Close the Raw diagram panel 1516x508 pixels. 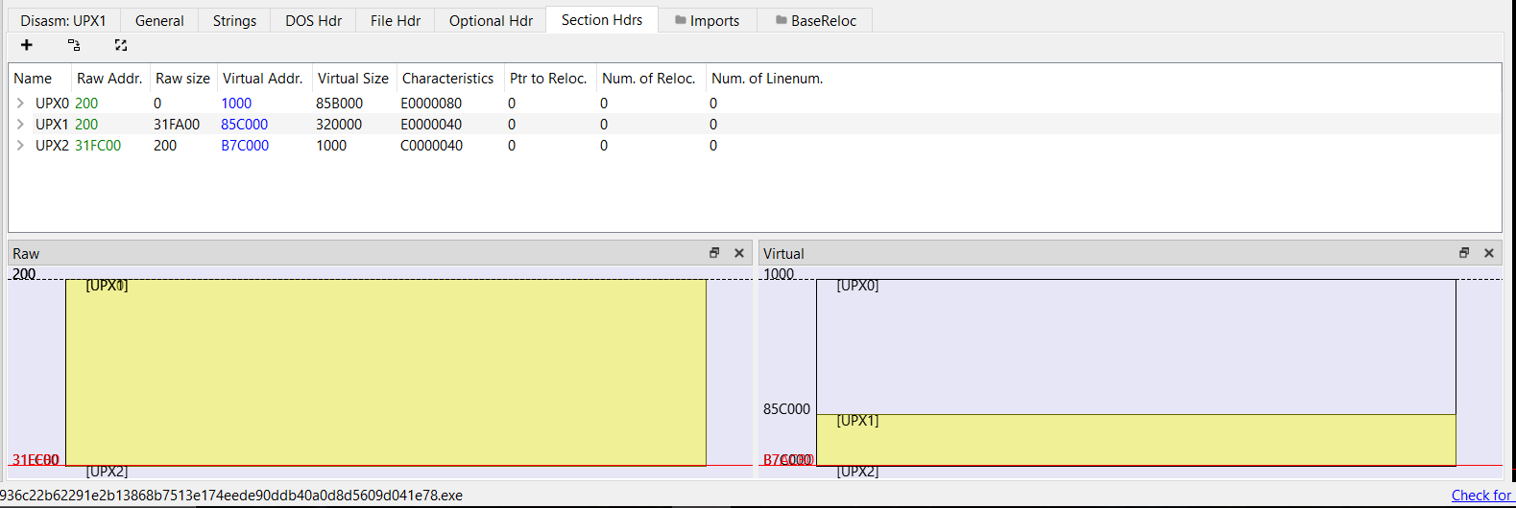[739, 253]
